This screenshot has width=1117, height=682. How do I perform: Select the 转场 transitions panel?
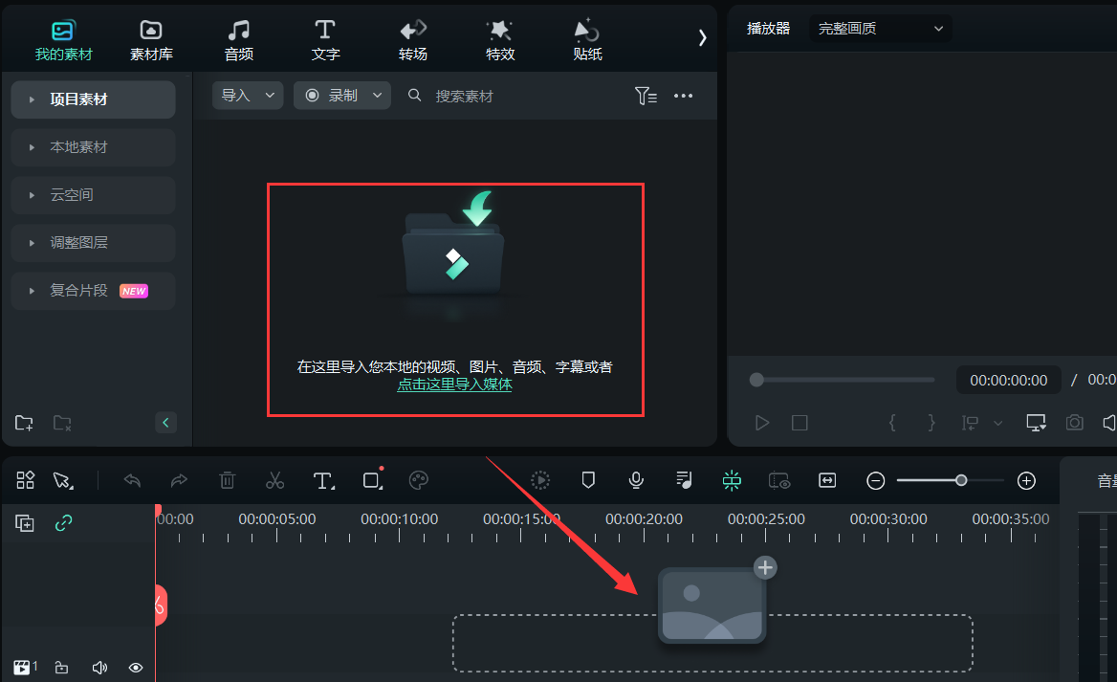(x=412, y=38)
